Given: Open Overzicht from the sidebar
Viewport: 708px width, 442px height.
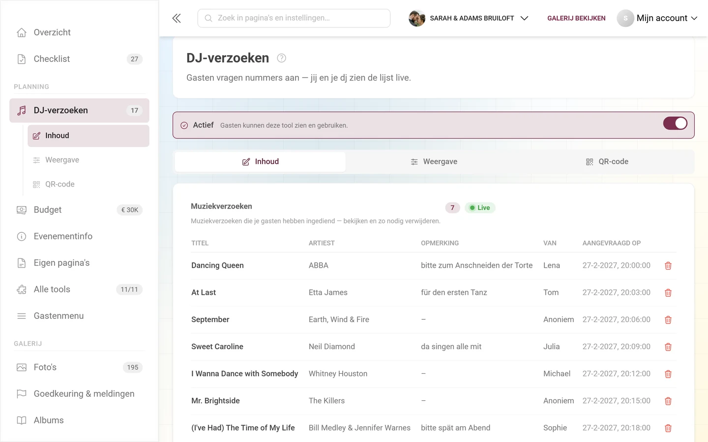Looking at the screenshot, I should pos(79,32).
